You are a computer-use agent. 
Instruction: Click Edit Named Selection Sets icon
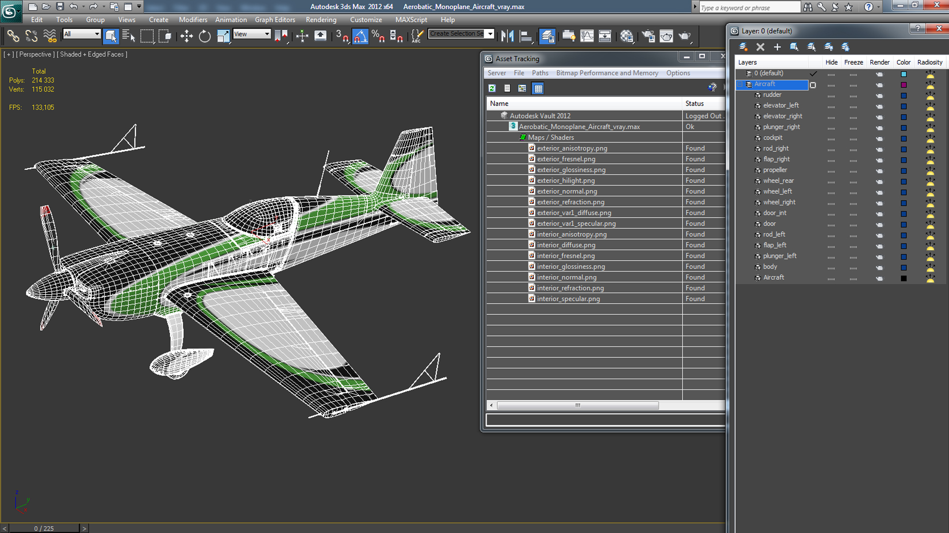point(417,36)
